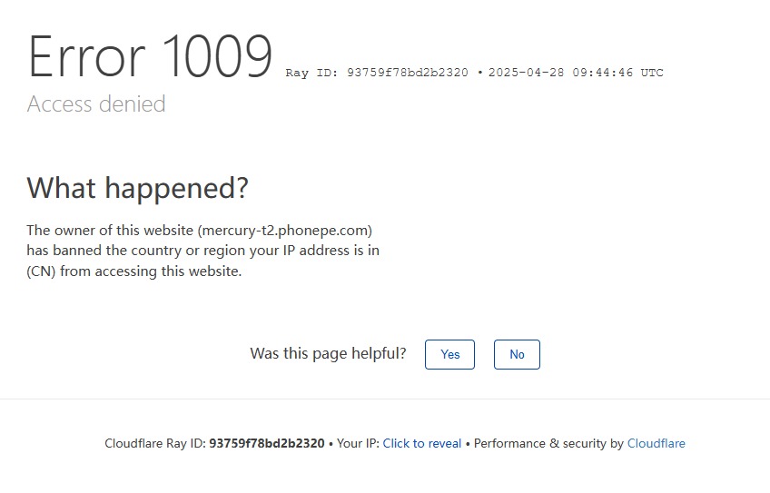Click the divider line above the footer

tap(385, 399)
